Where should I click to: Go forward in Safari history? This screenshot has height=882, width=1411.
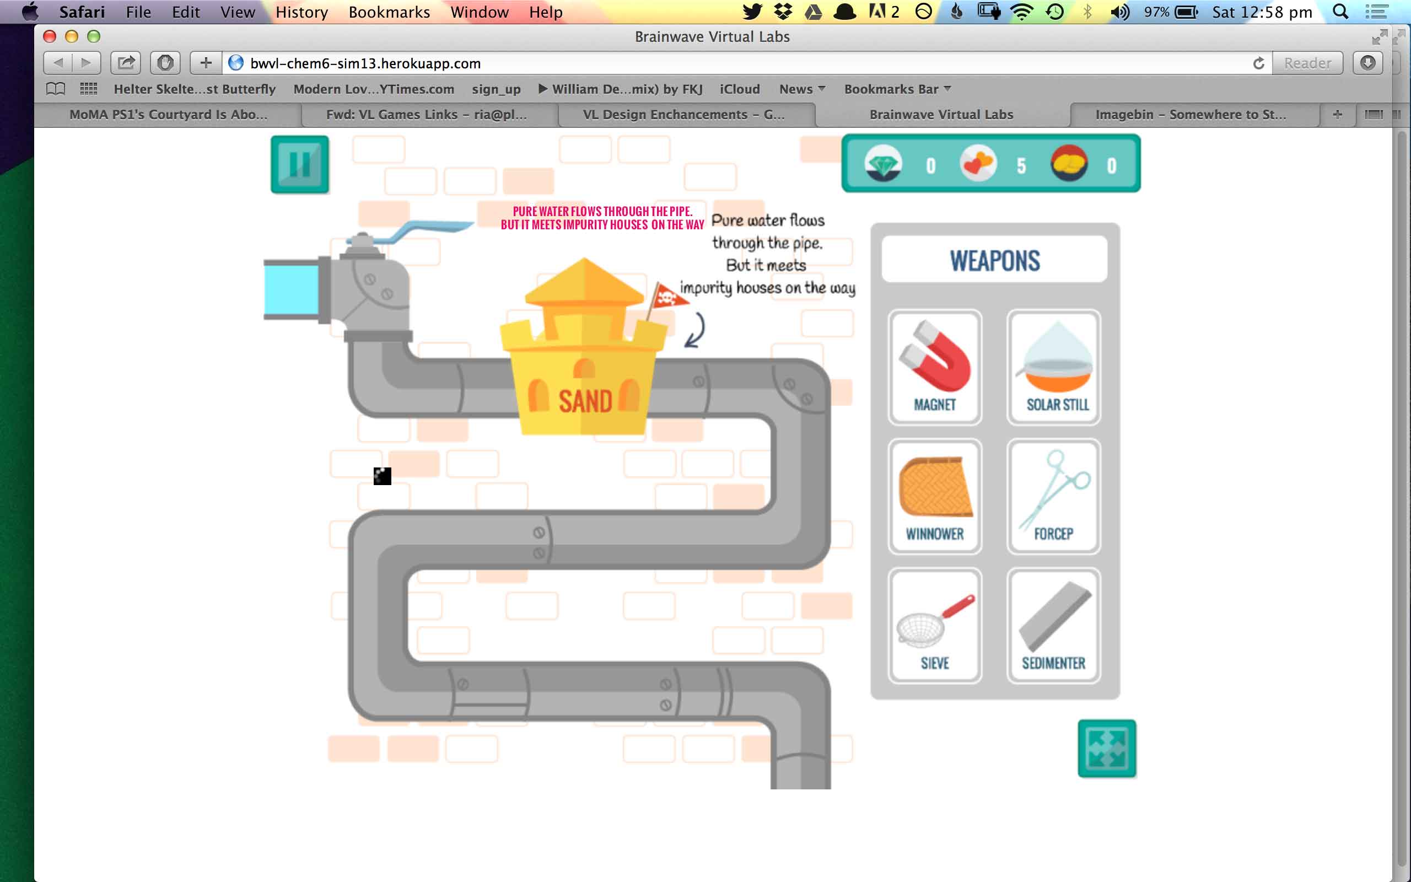87,62
